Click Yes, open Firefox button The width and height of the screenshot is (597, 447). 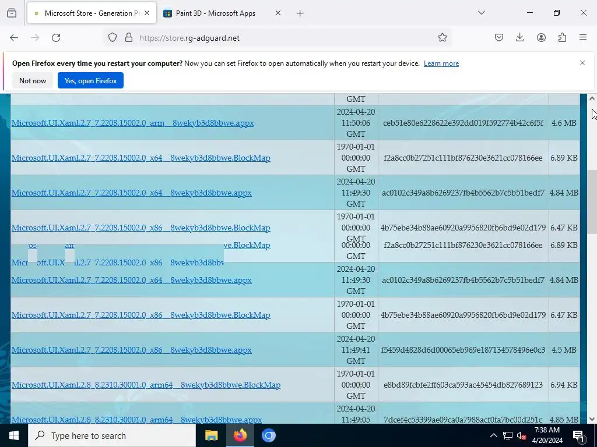point(90,80)
